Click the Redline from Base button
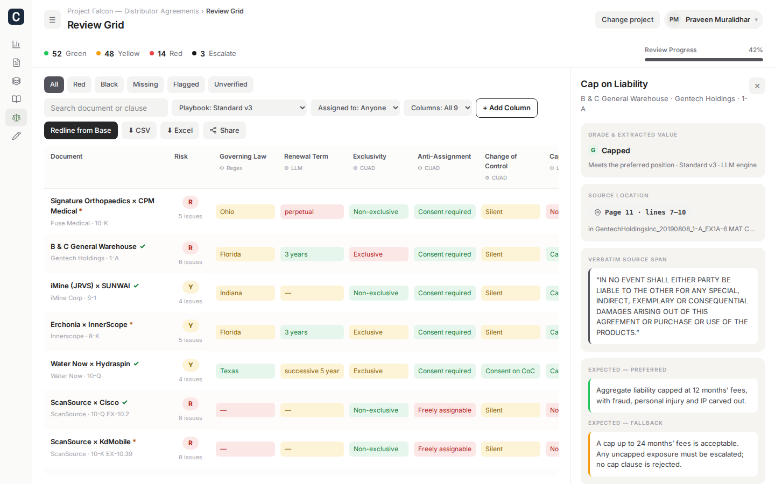Viewport: 775px width, 484px height. (x=81, y=131)
